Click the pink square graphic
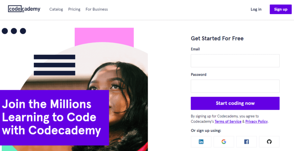This screenshot has width=294, height=151. (x=104, y=37)
